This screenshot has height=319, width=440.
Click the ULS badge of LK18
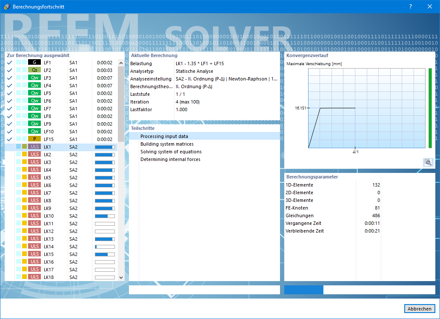[34, 277]
